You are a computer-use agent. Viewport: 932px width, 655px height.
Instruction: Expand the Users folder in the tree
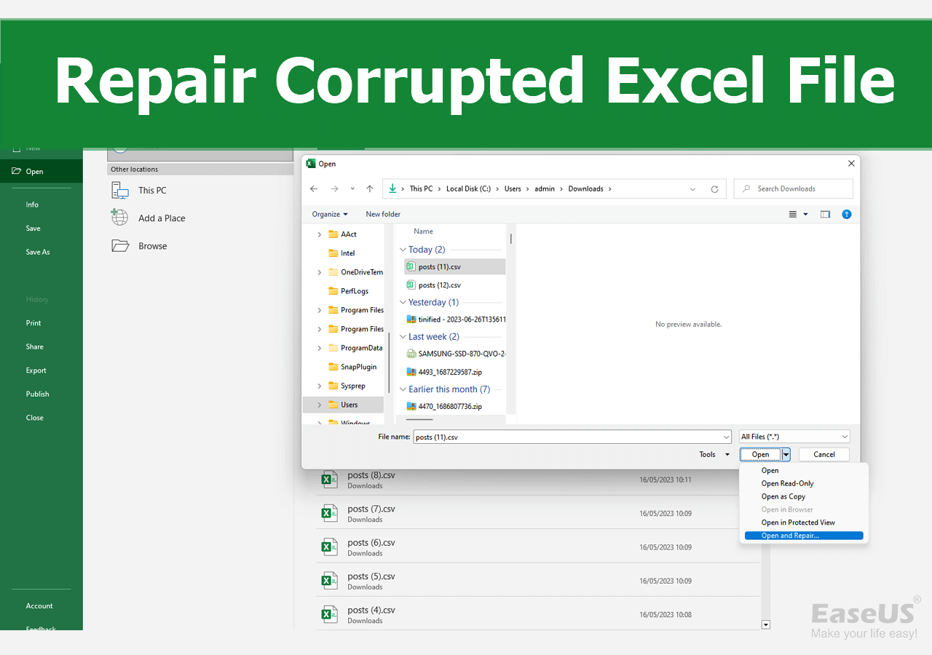tap(319, 404)
